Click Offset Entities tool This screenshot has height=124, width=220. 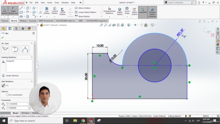(63, 11)
